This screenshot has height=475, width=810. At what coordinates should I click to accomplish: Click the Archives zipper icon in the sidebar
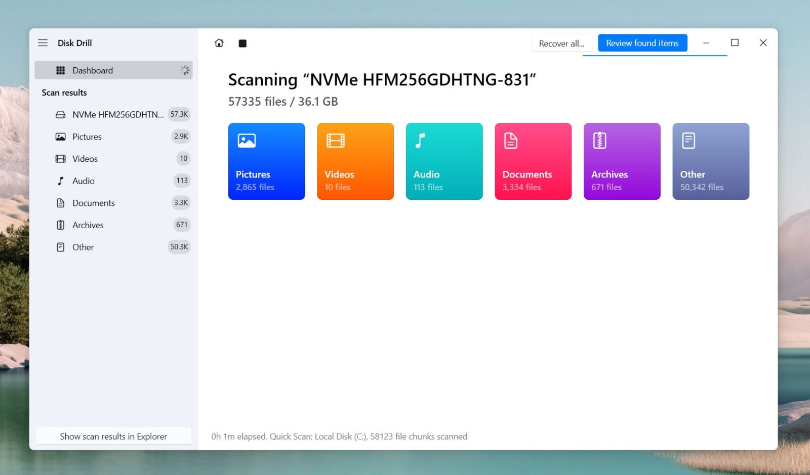(60, 225)
